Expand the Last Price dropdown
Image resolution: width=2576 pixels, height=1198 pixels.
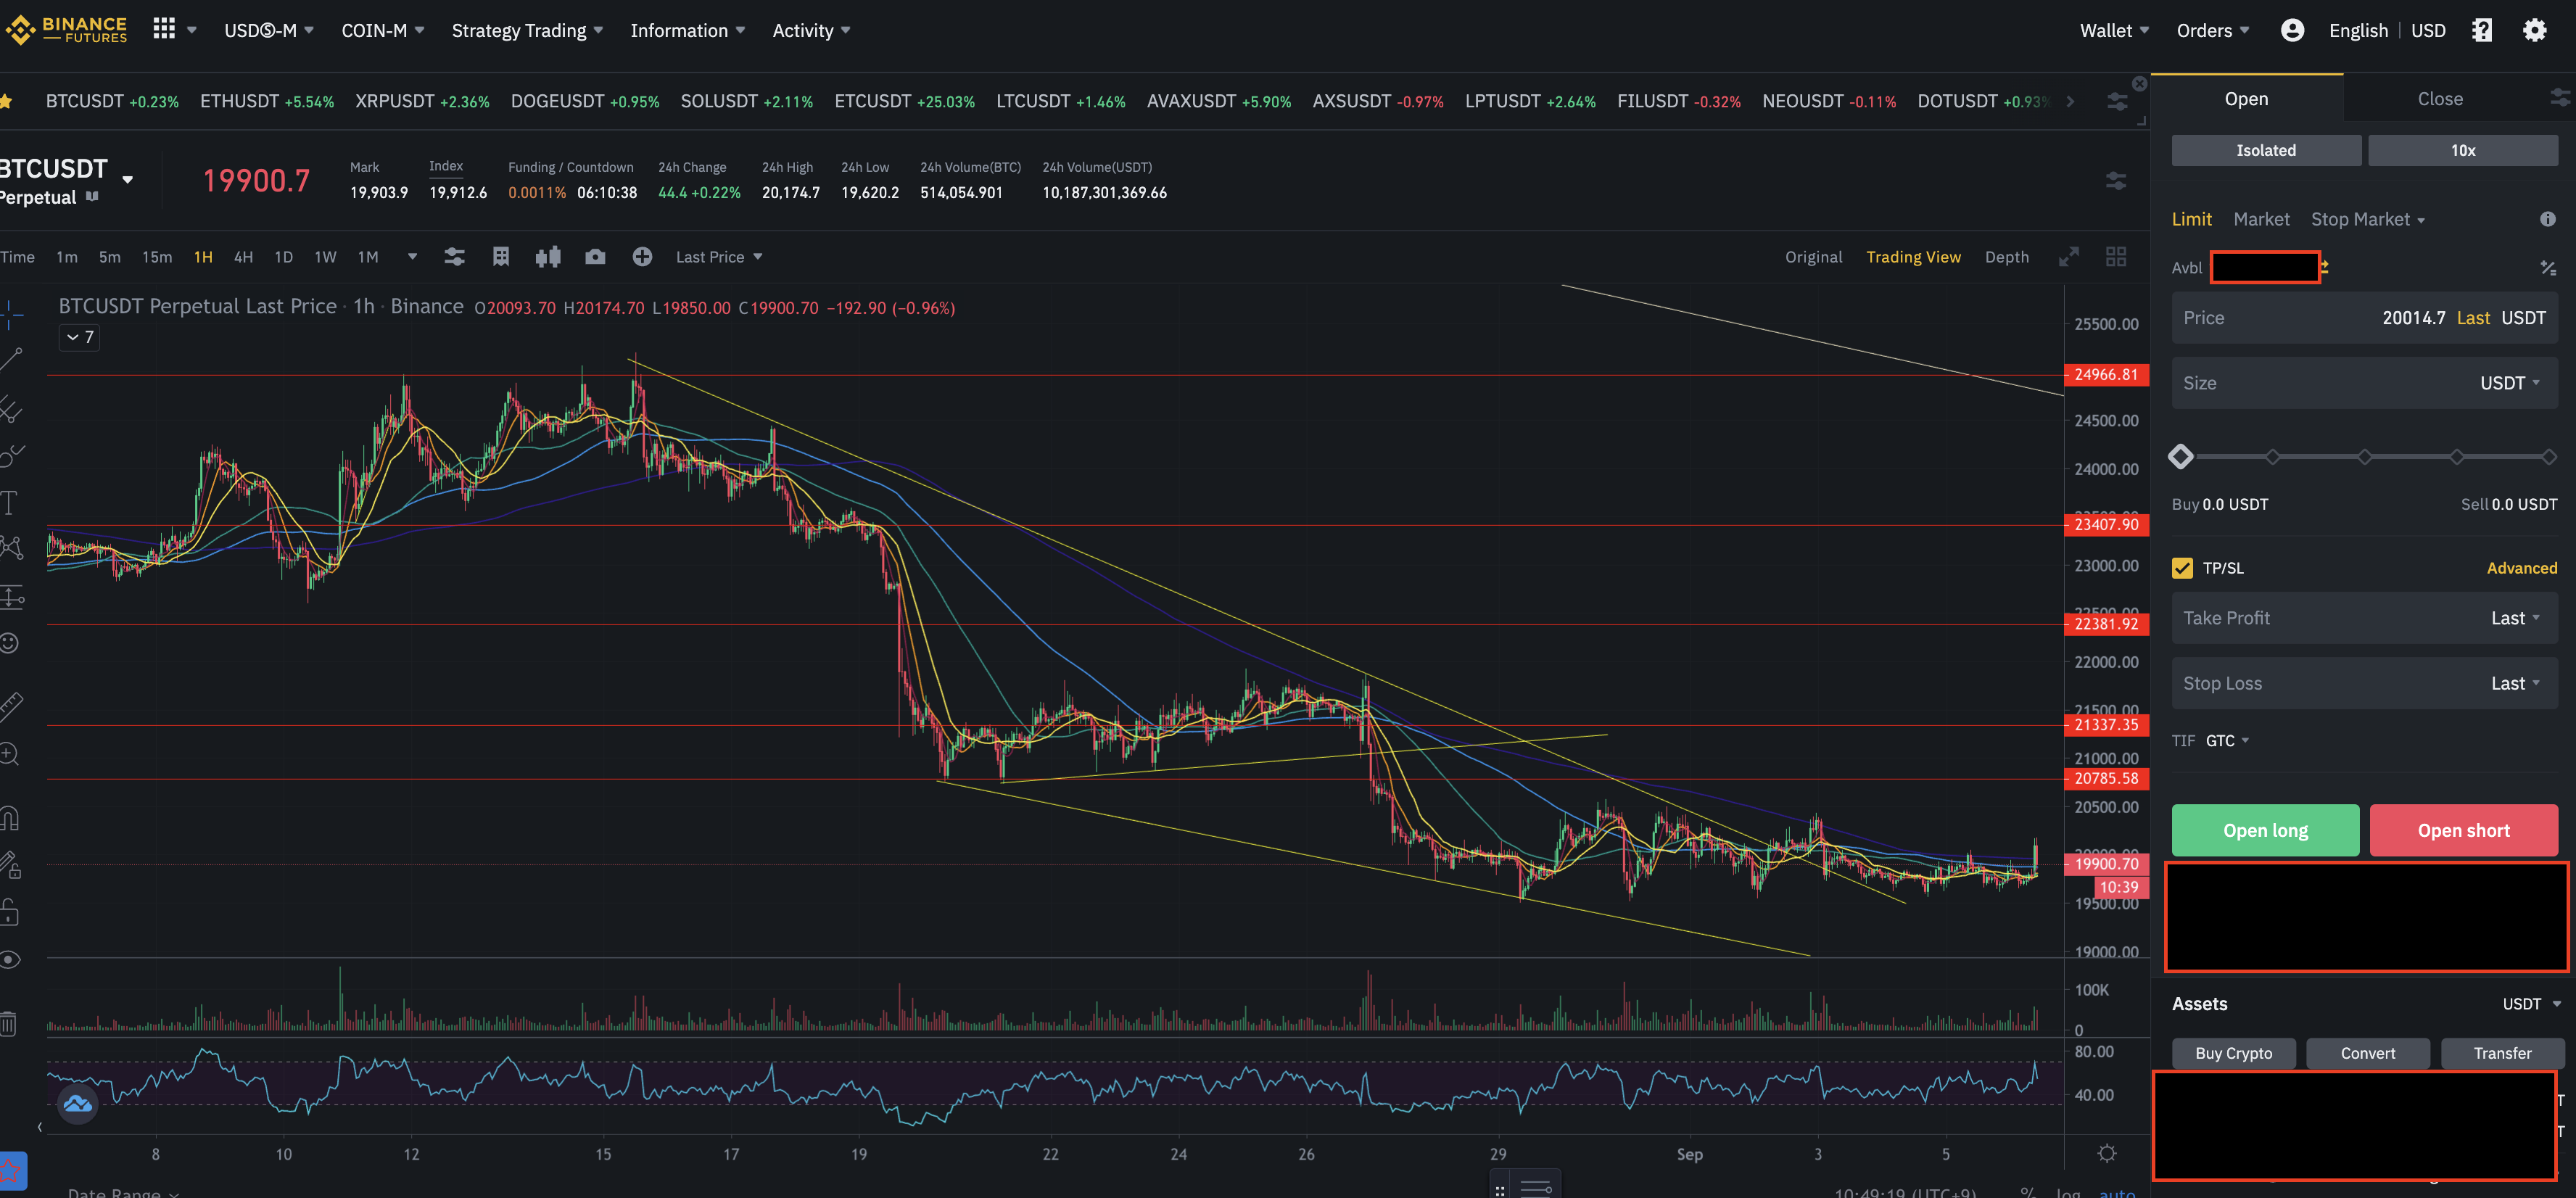pyautogui.click(x=719, y=257)
